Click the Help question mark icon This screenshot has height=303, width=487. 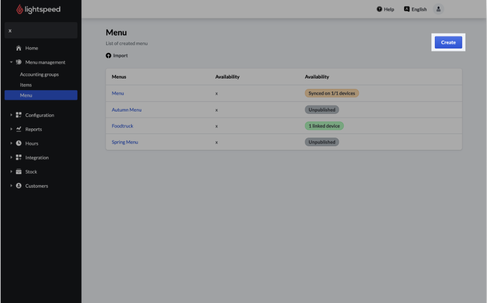point(379,9)
